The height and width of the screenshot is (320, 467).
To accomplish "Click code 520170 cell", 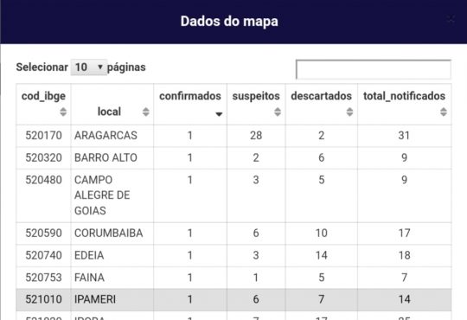I will pos(43,136).
